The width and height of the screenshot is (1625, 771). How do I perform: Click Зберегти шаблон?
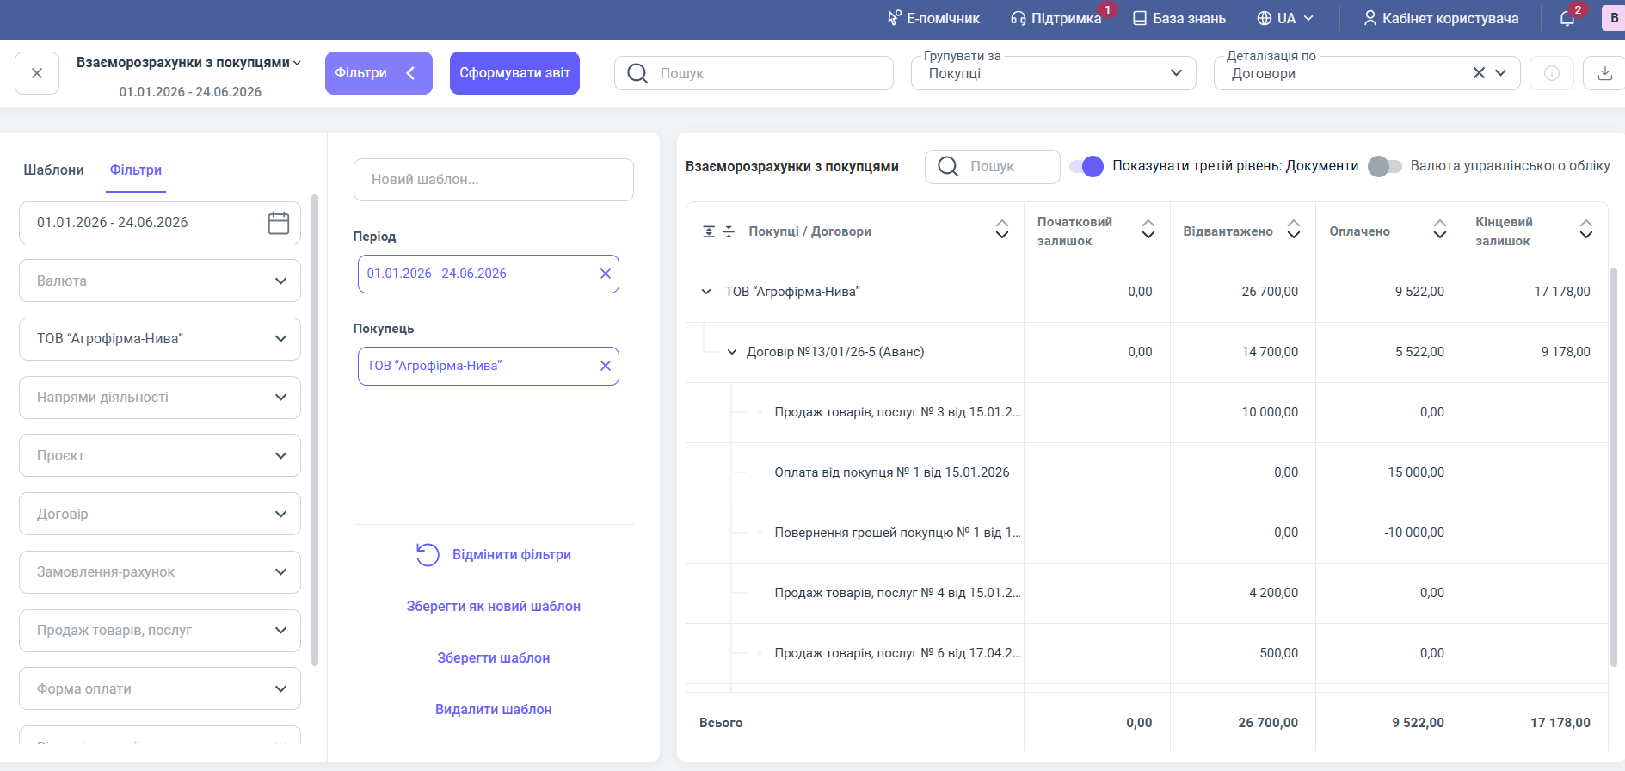coord(494,658)
